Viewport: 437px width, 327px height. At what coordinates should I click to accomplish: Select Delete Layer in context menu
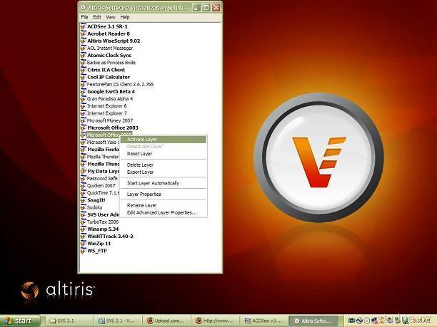pos(164,165)
